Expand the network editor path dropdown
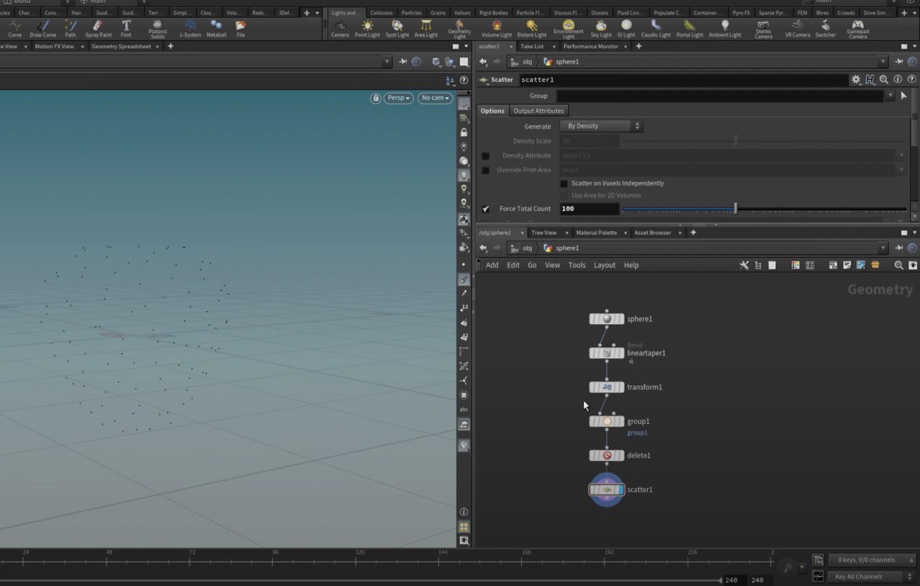Screen dimensions: 920x586 (883, 248)
